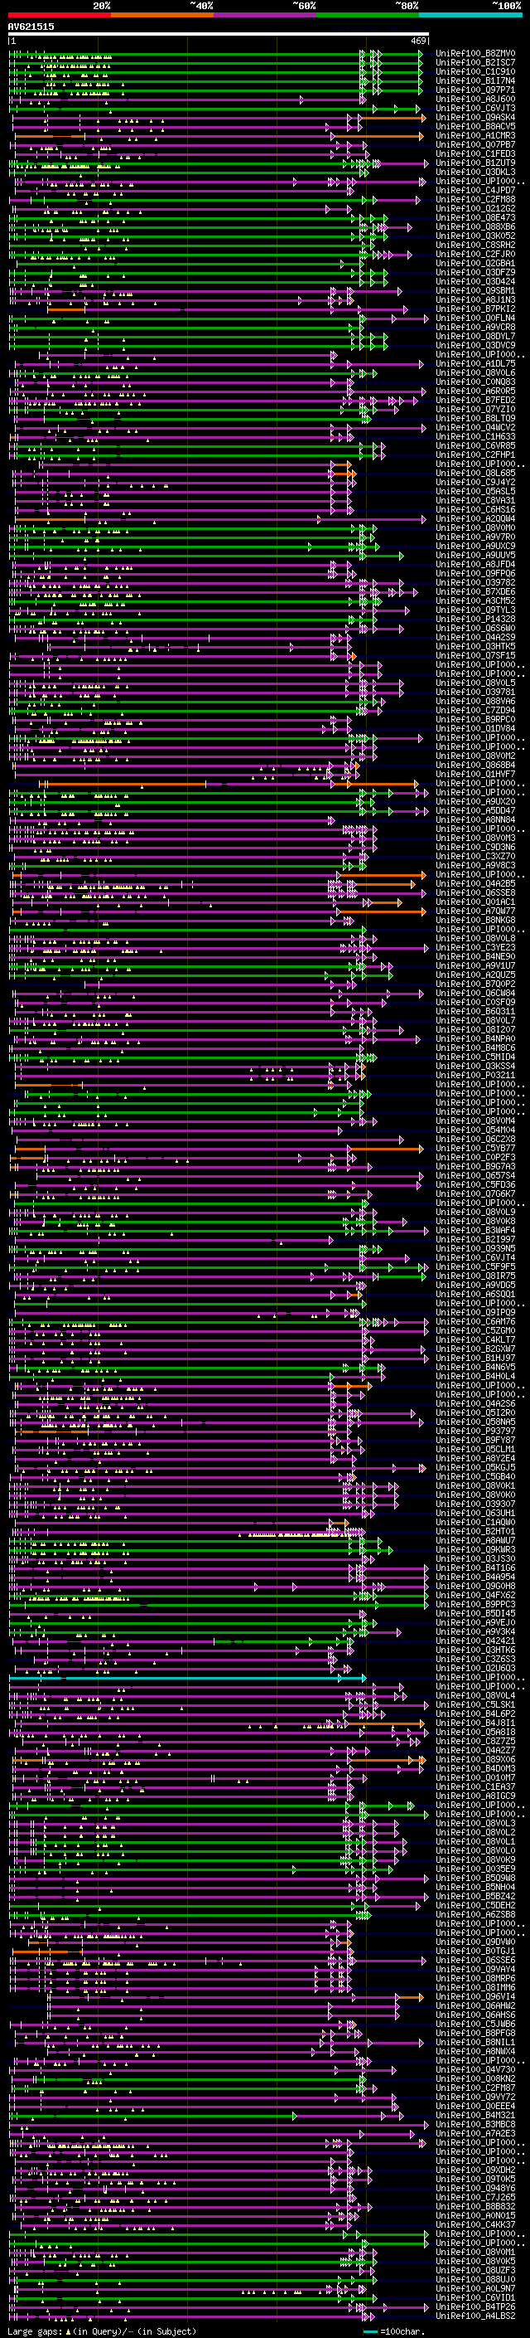Viewport: 530px width, 2338px height.
Task: Click the UniRef100_A5DD47 label
Action: pyautogui.click(x=475, y=810)
